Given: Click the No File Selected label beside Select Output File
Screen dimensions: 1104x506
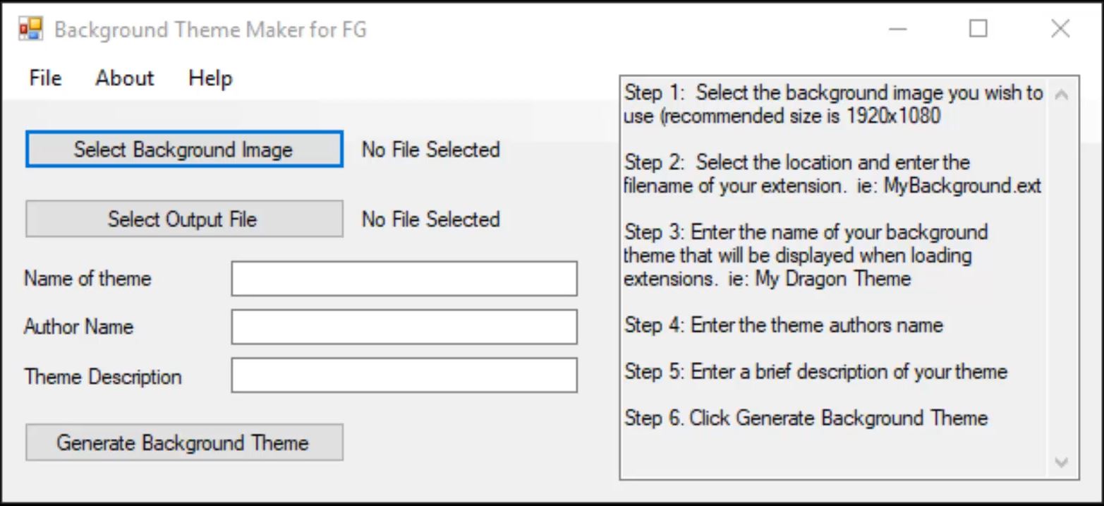Looking at the screenshot, I should coord(430,219).
